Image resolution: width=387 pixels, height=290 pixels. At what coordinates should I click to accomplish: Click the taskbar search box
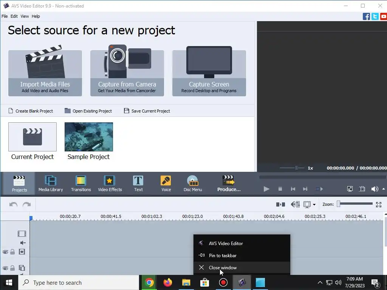coord(79,282)
